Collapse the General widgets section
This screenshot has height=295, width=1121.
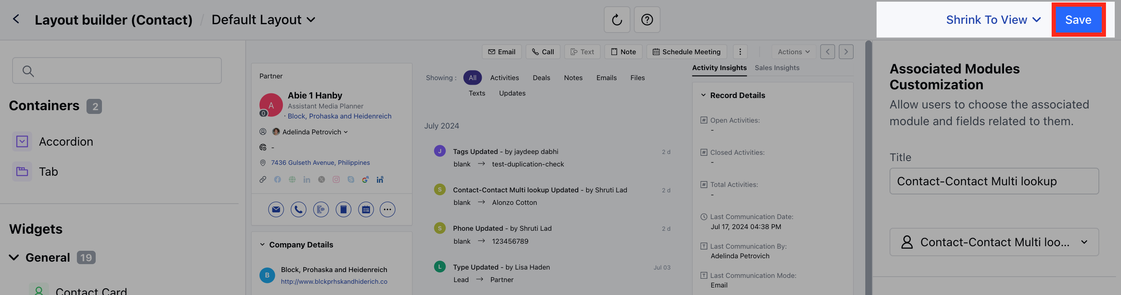pyautogui.click(x=14, y=257)
